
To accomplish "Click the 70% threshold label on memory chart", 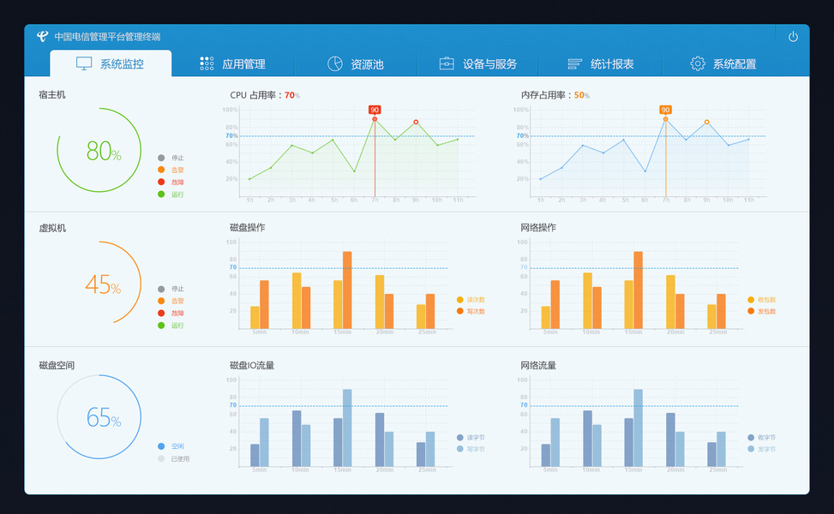I will (522, 135).
